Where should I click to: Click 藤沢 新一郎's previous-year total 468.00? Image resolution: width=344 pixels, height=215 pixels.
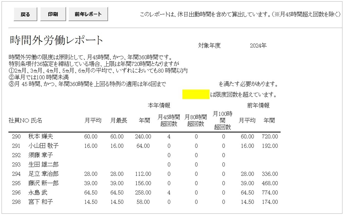point(270,183)
